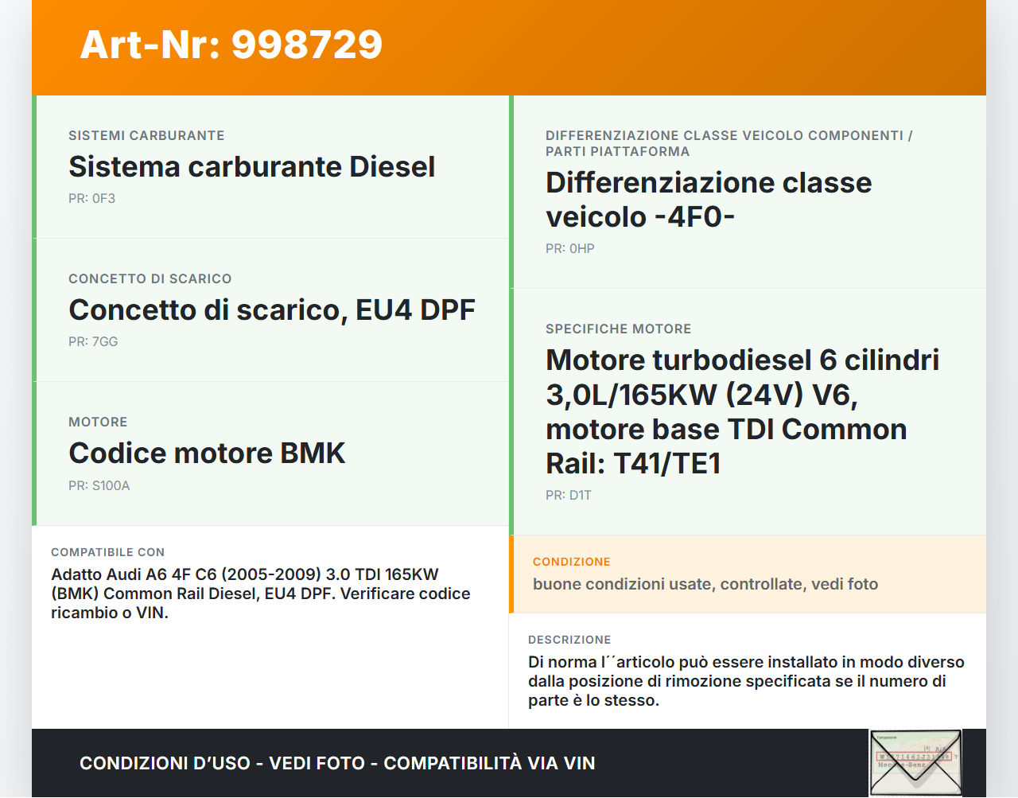Click the "SISTEMI CARBURANTE" label
1018x798 pixels.
click(x=146, y=136)
